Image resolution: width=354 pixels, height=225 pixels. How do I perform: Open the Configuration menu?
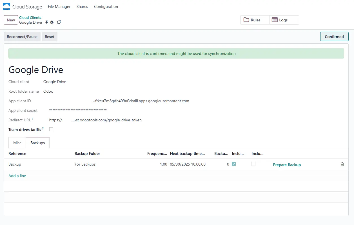point(106,6)
